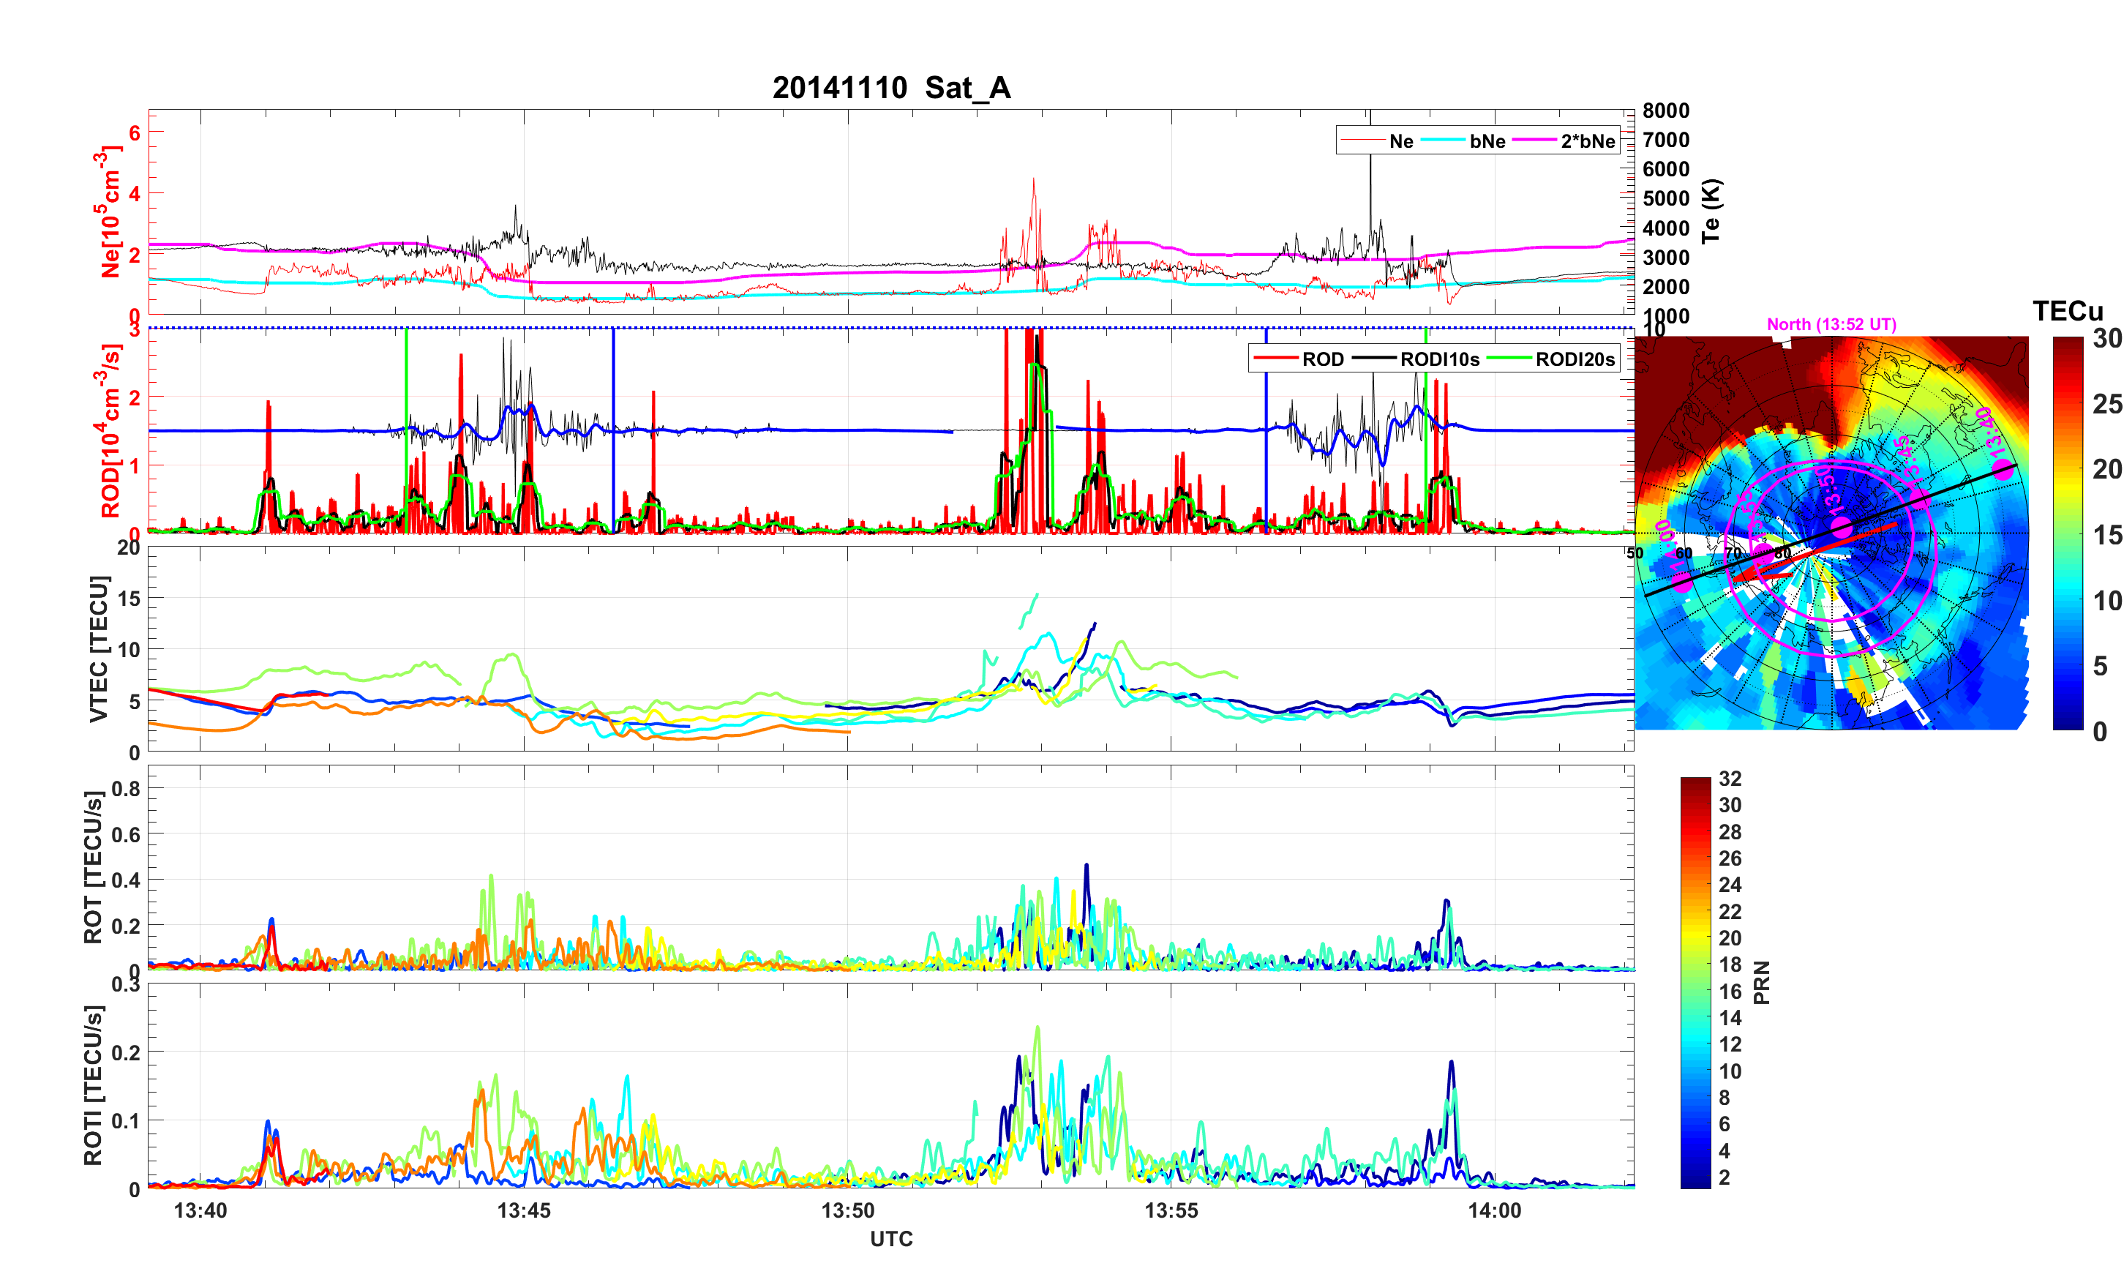Image resolution: width=2124 pixels, height=1285 pixels.
Task: Click the red ROD legend line sample
Action: point(1275,359)
